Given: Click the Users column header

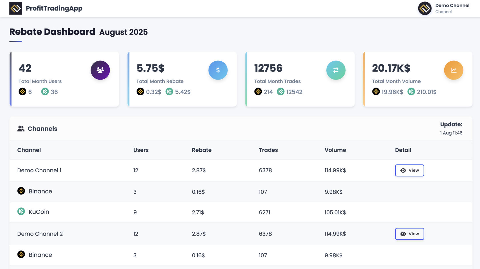Looking at the screenshot, I should (x=141, y=150).
